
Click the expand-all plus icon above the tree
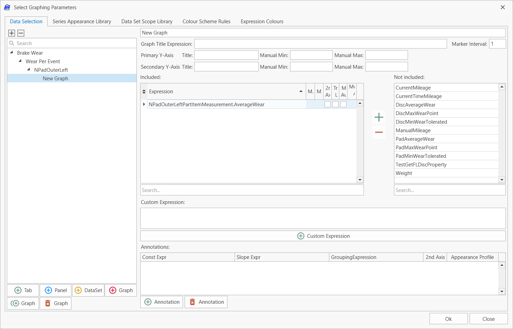pyautogui.click(x=12, y=33)
